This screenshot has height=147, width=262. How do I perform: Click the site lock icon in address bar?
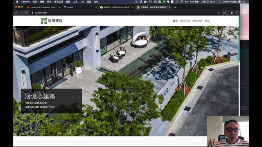tap(32, 13)
